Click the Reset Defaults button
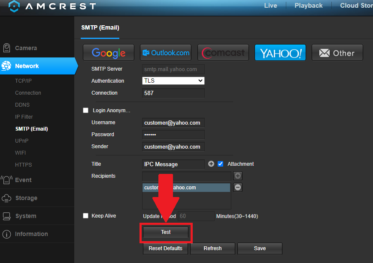 point(165,248)
